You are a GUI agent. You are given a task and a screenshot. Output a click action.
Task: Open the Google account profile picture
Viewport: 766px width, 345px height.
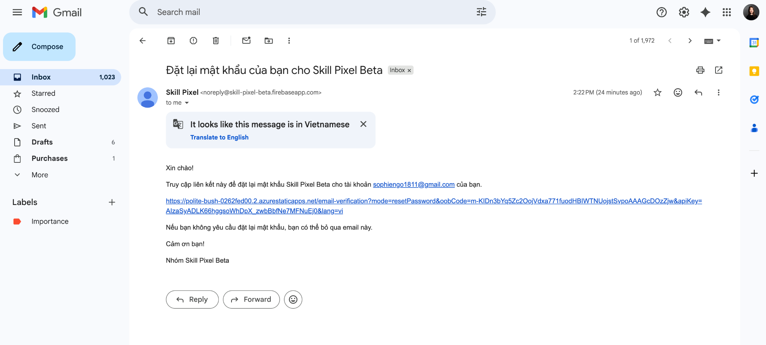pyautogui.click(x=751, y=12)
